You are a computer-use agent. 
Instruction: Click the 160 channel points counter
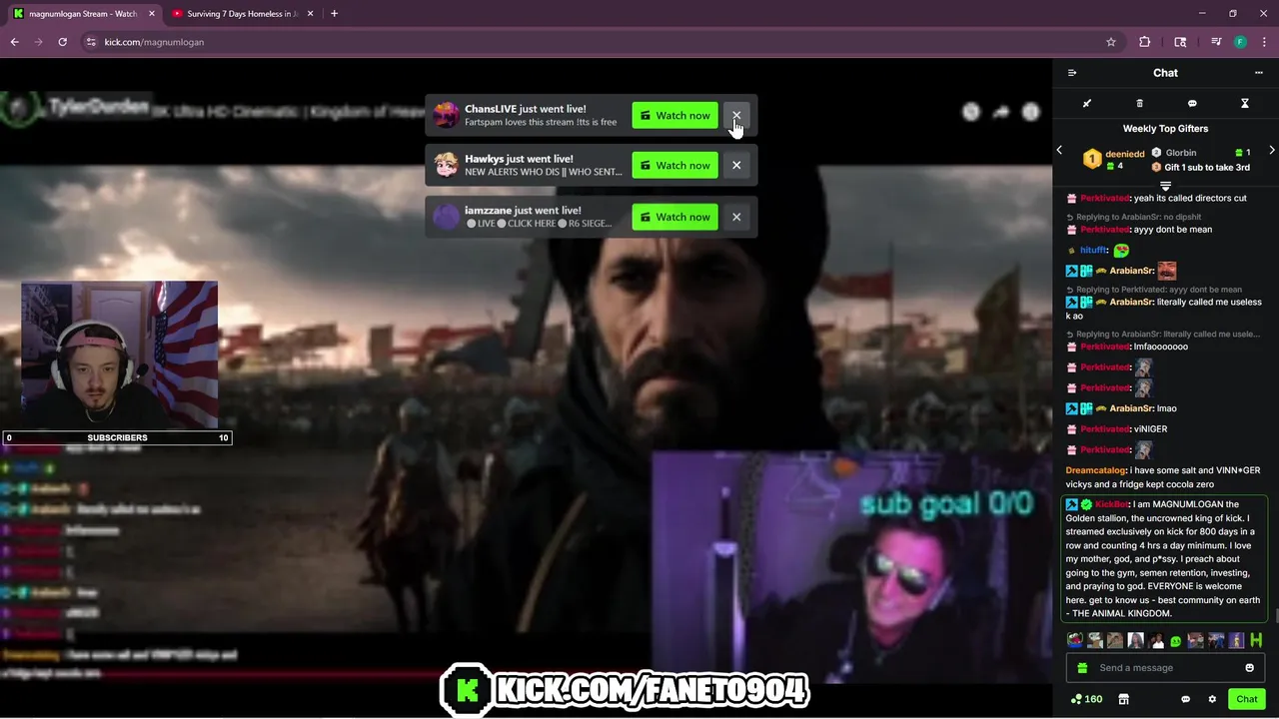click(1086, 699)
